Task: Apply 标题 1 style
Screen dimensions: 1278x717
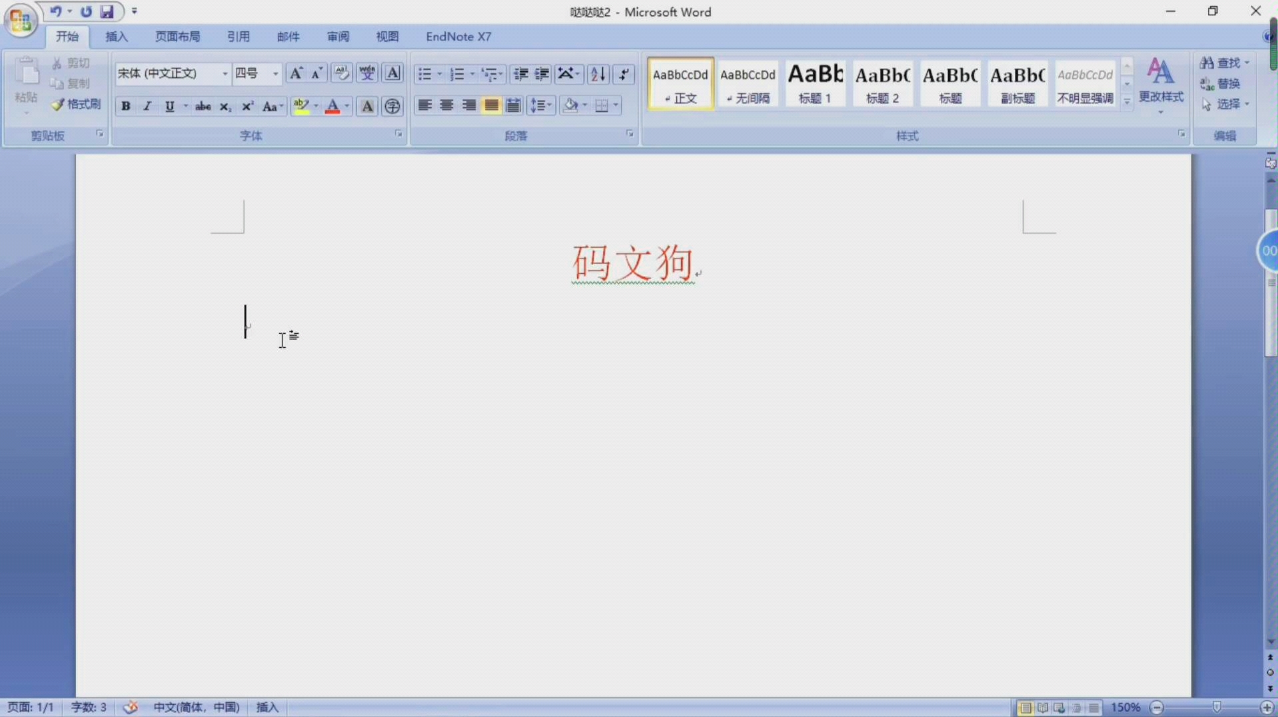Action: tap(815, 83)
